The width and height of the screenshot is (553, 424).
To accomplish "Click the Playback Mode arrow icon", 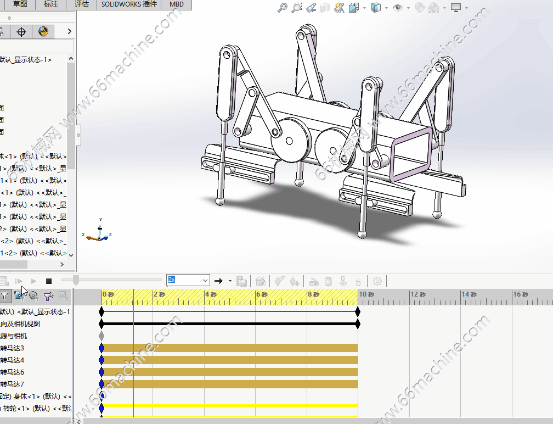I will pos(219,281).
